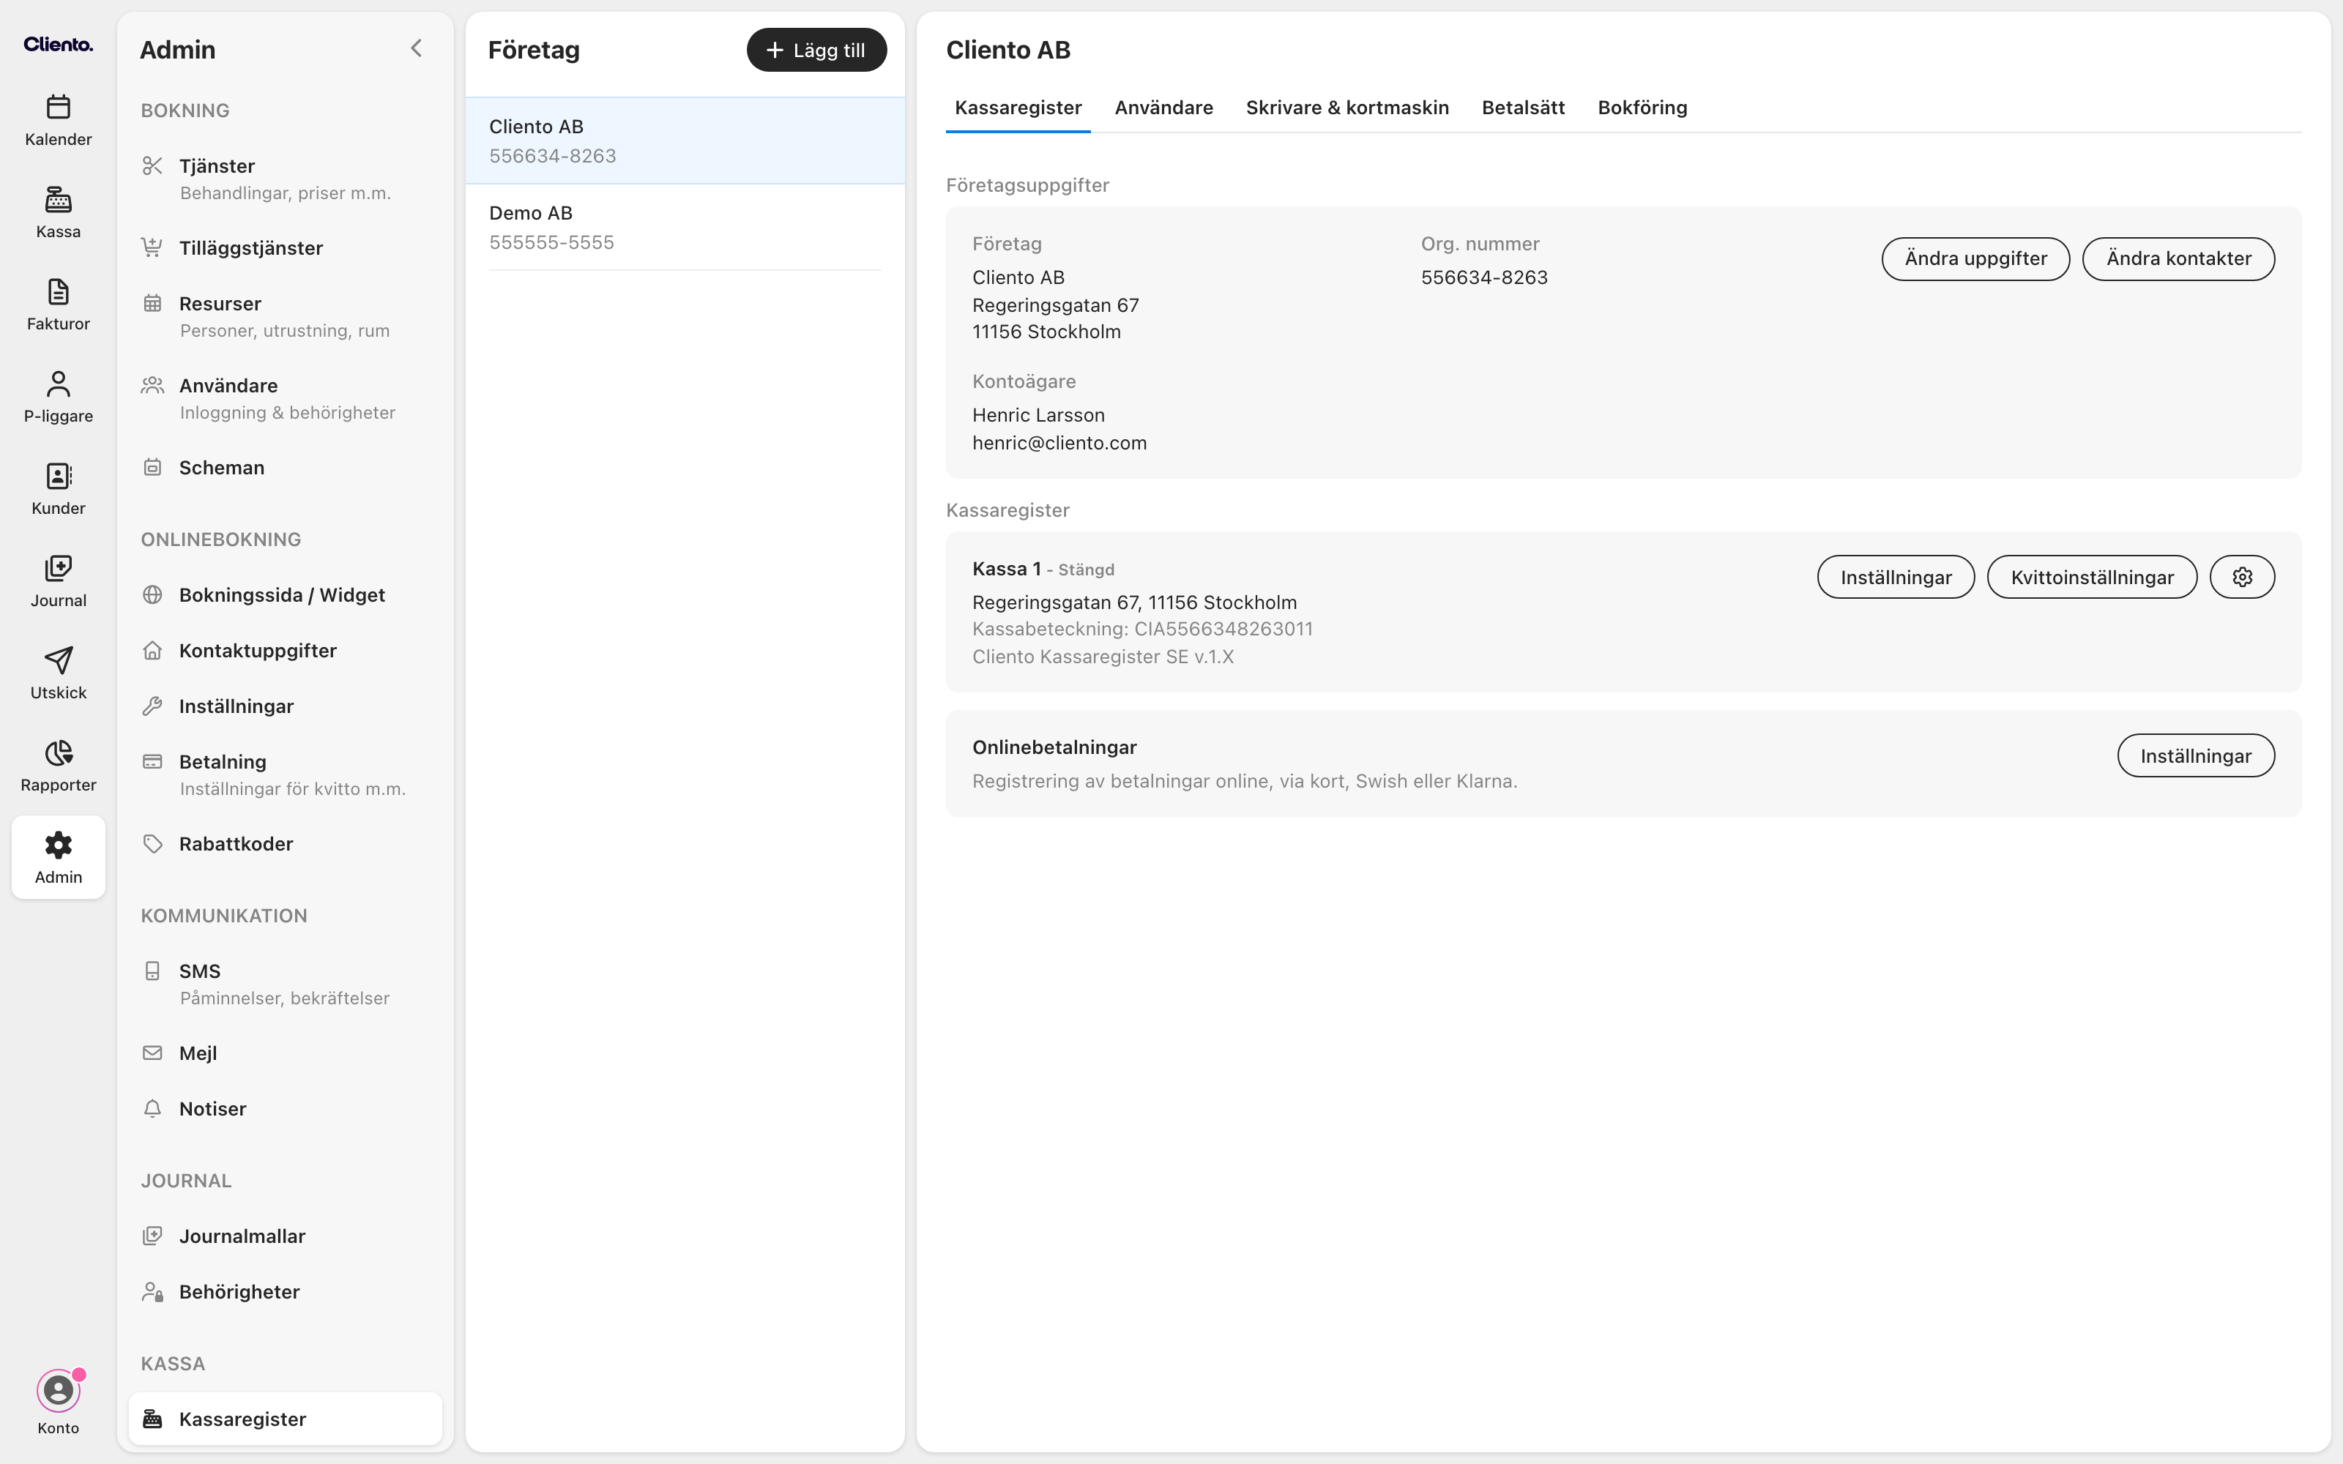Open Journalmallar menu item
2343x1464 pixels.
point(286,1236)
